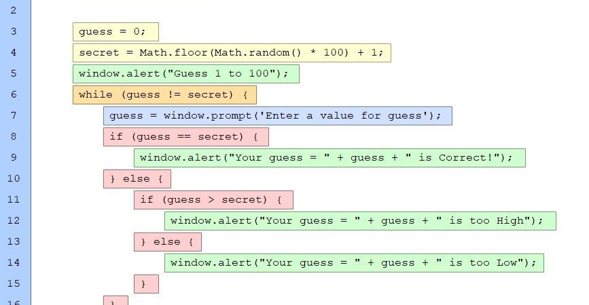This screenshot has height=305, width=589.
Task: Click the 'if (guess == secret)' block
Action: (185, 137)
